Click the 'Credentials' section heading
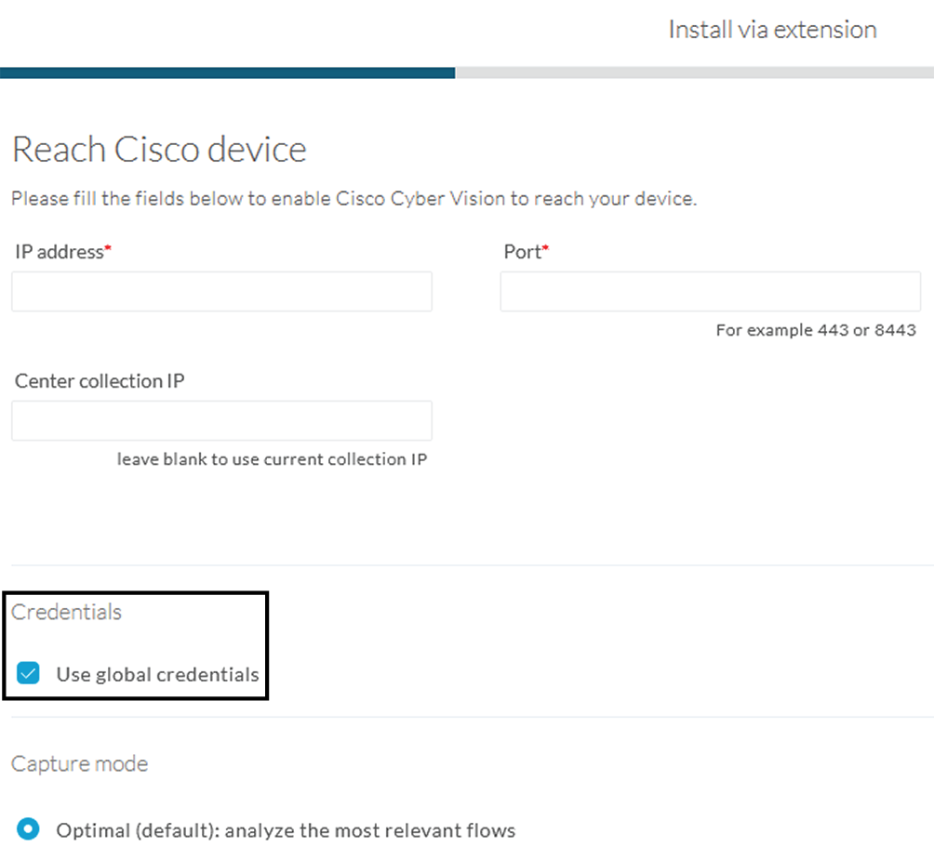 click(x=66, y=612)
